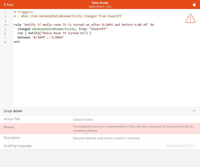This screenshot has height=167, width=200.
Task: Click the Description row label
Action: pos(12,138)
